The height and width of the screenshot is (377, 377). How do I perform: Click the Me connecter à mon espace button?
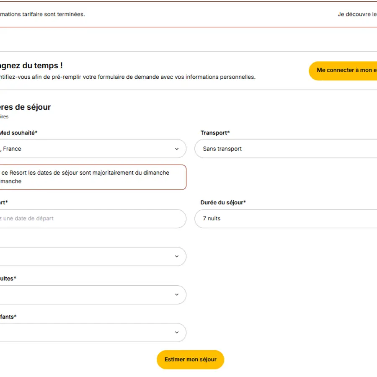point(346,70)
